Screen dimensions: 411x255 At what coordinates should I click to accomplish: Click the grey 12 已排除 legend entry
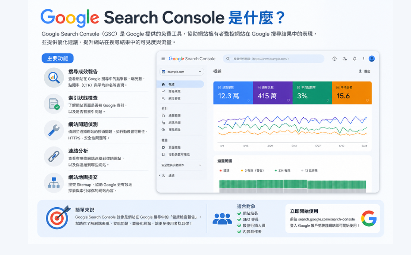click(x=309, y=170)
